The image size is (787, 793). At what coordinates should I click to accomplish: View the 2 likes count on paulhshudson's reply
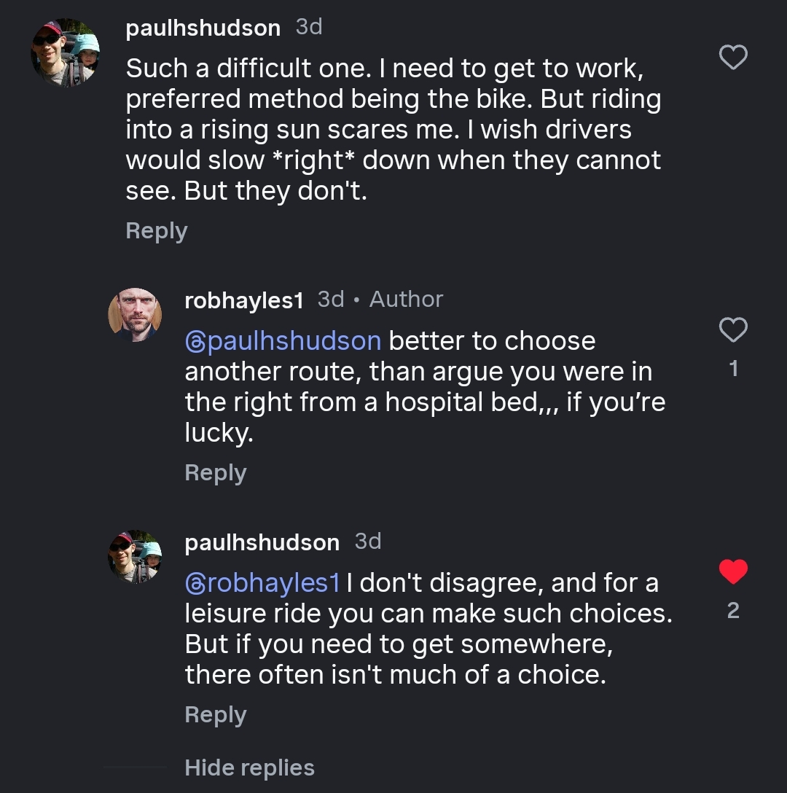733,610
